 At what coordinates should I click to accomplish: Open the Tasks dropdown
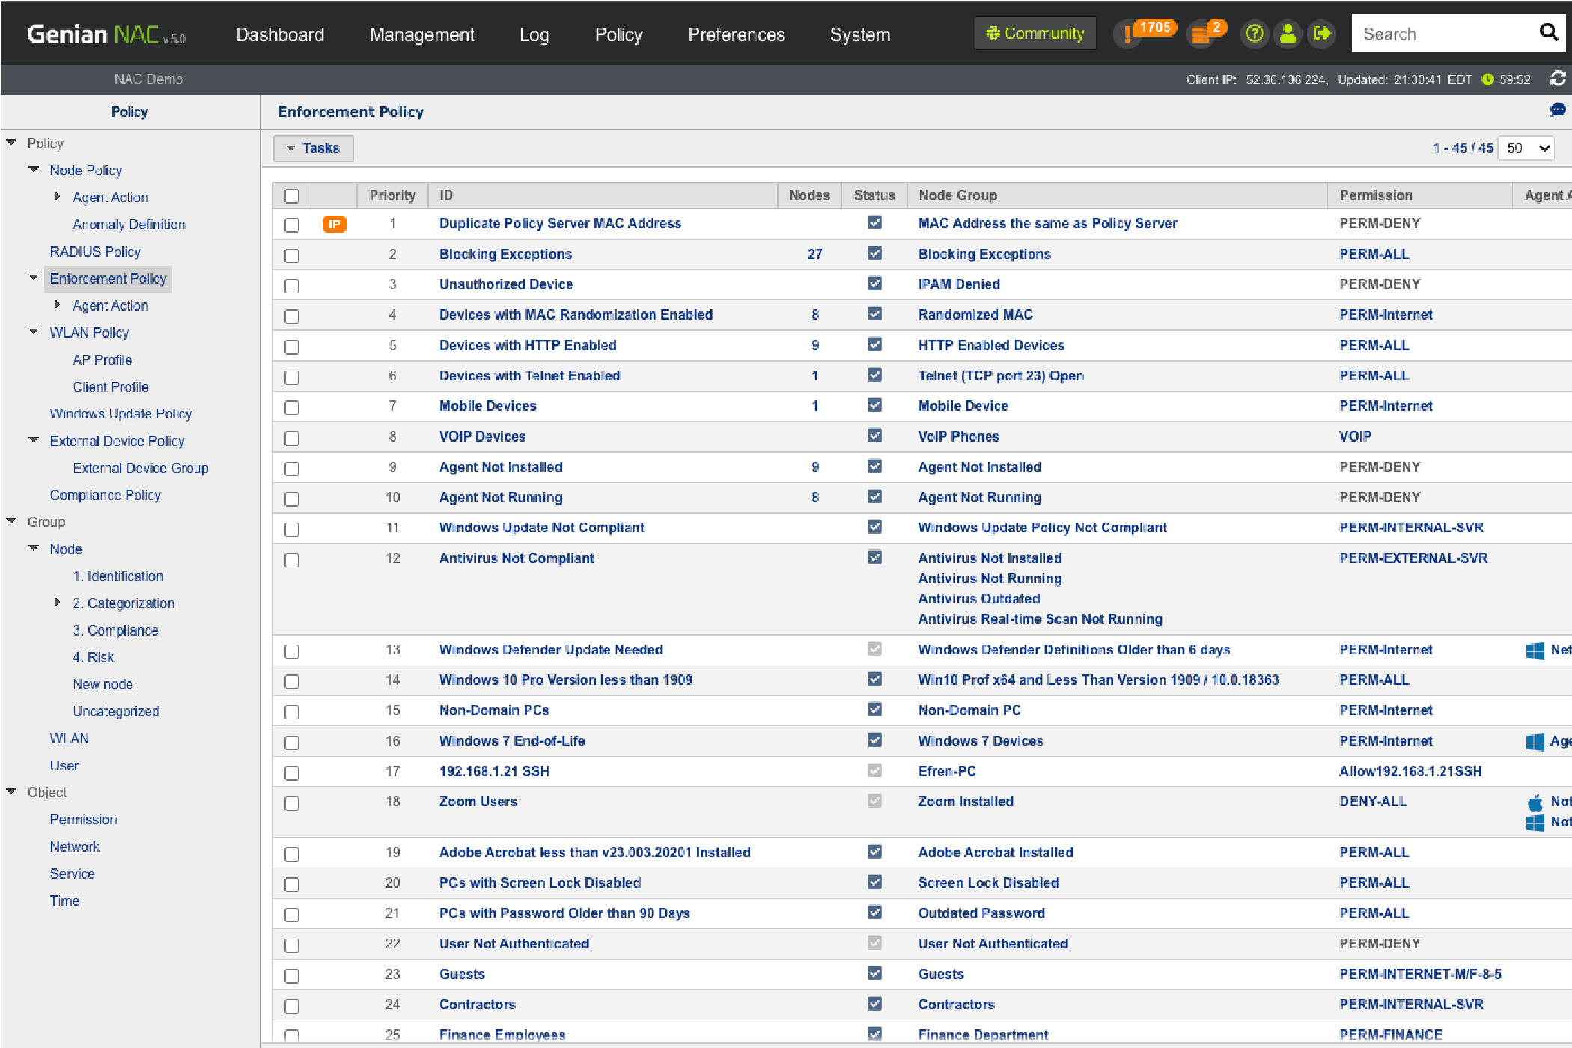point(313,148)
